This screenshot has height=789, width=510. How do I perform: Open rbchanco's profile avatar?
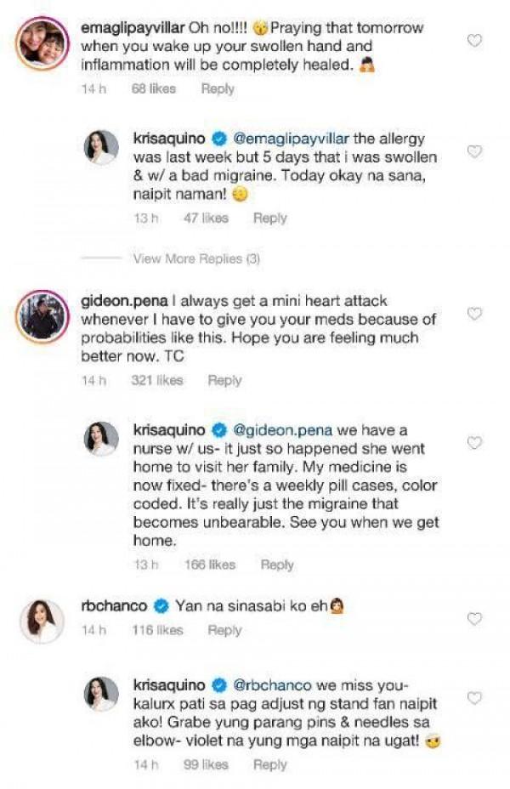pos(40,621)
